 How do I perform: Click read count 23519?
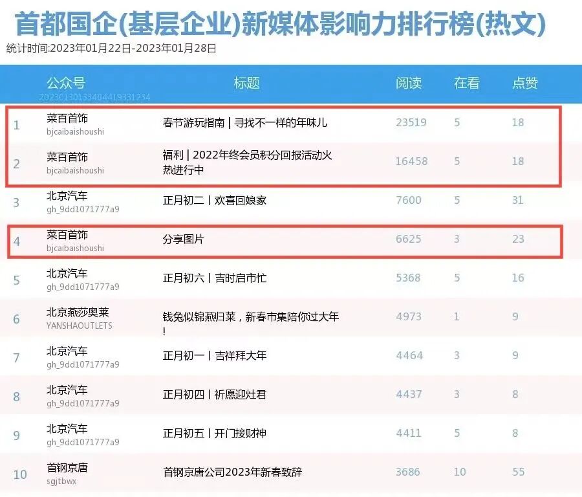tap(411, 122)
